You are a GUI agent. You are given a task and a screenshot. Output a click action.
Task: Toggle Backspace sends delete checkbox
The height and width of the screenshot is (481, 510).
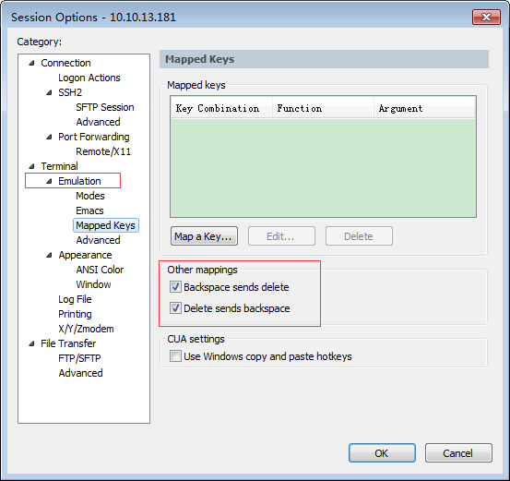pos(175,287)
